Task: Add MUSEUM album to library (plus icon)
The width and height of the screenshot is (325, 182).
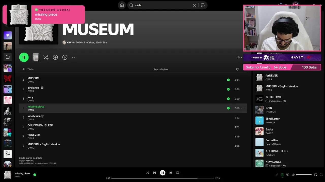Action: point(55,57)
